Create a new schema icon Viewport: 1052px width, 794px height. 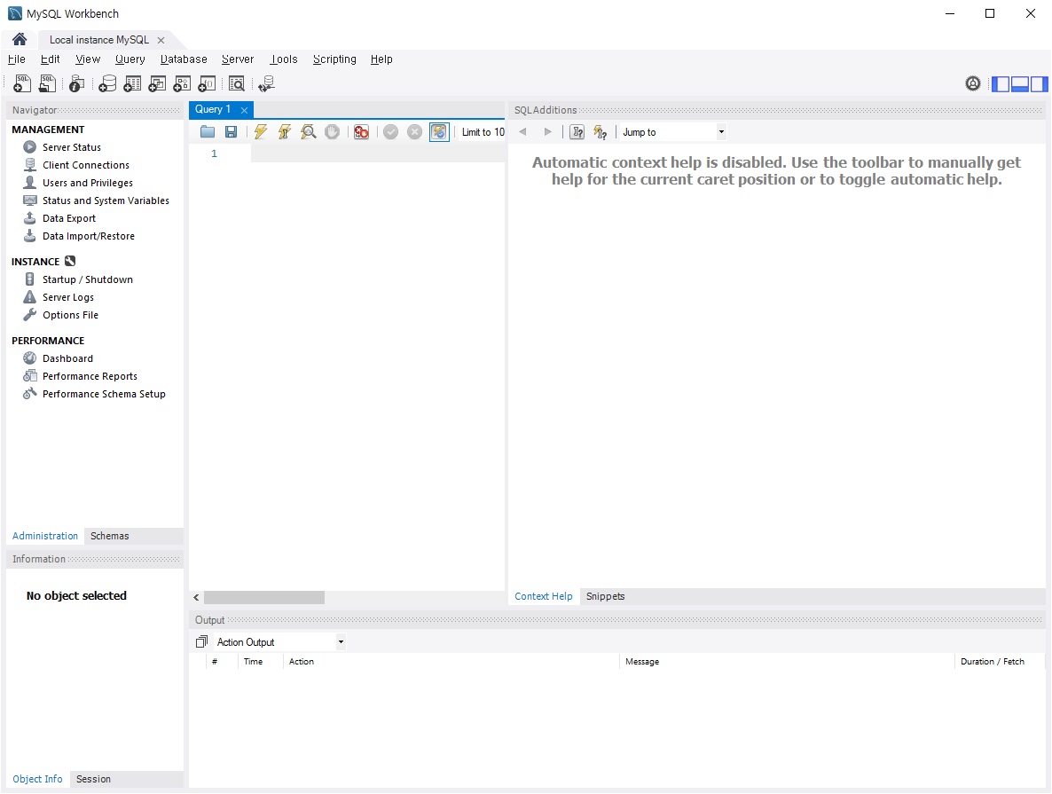tap(107, 83)
